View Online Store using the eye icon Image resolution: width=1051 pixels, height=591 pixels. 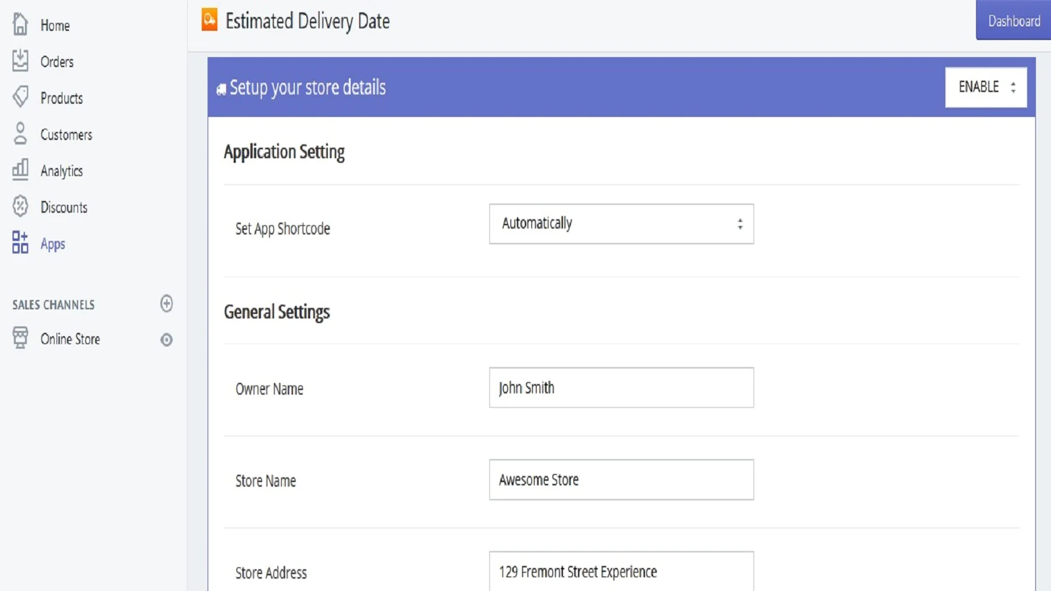coord(167,339)
